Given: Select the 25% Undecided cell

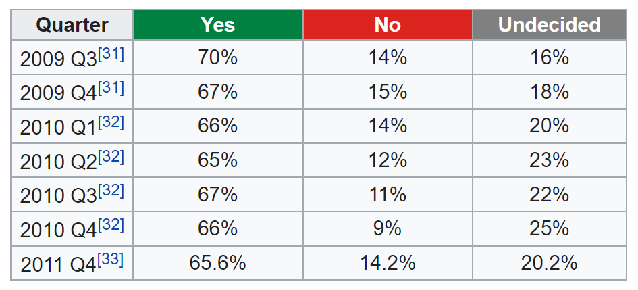Looking at the screenshot, I should 549,228.
